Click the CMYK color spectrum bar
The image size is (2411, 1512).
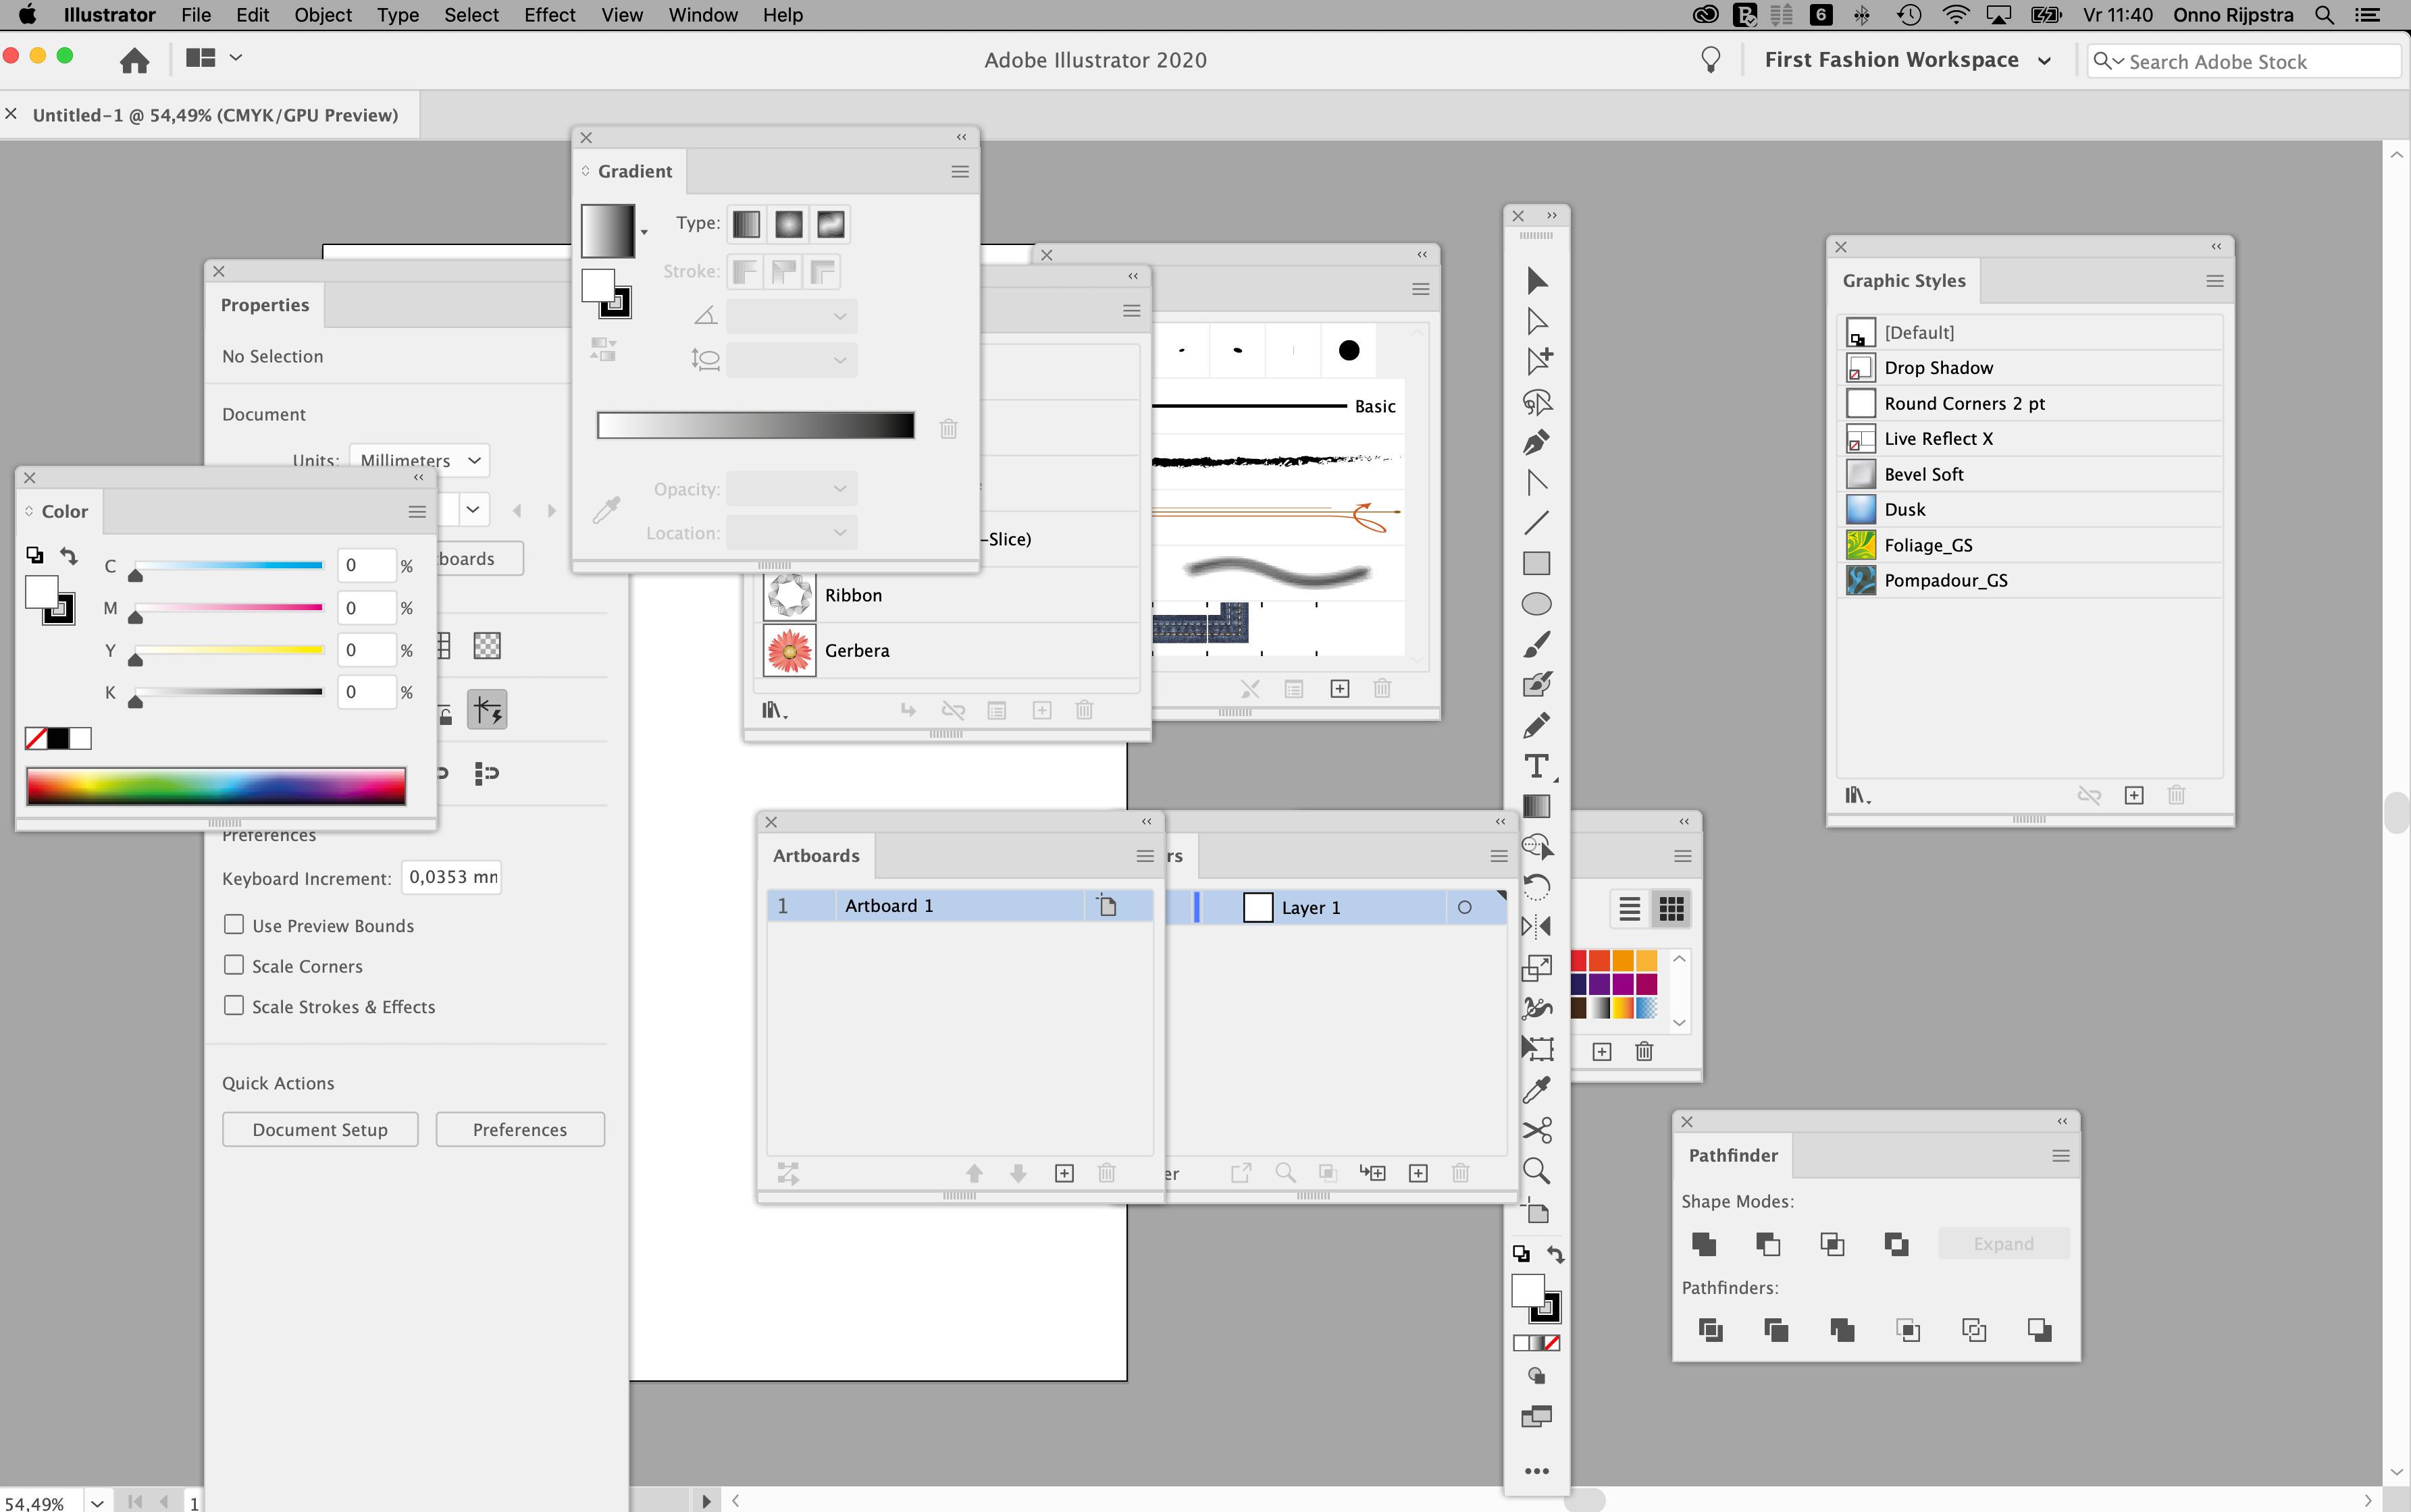216,786
